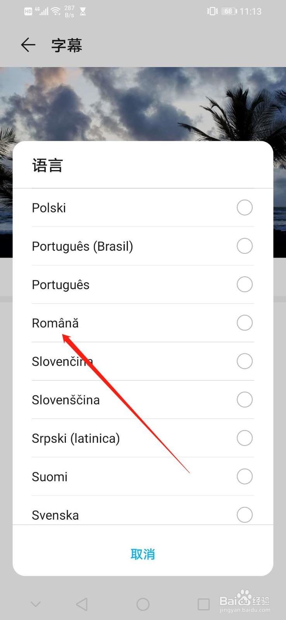This screenshot has width=286, height=620.
Task: Tap the Slovenčina language label
Action: [x=62, y=362]
